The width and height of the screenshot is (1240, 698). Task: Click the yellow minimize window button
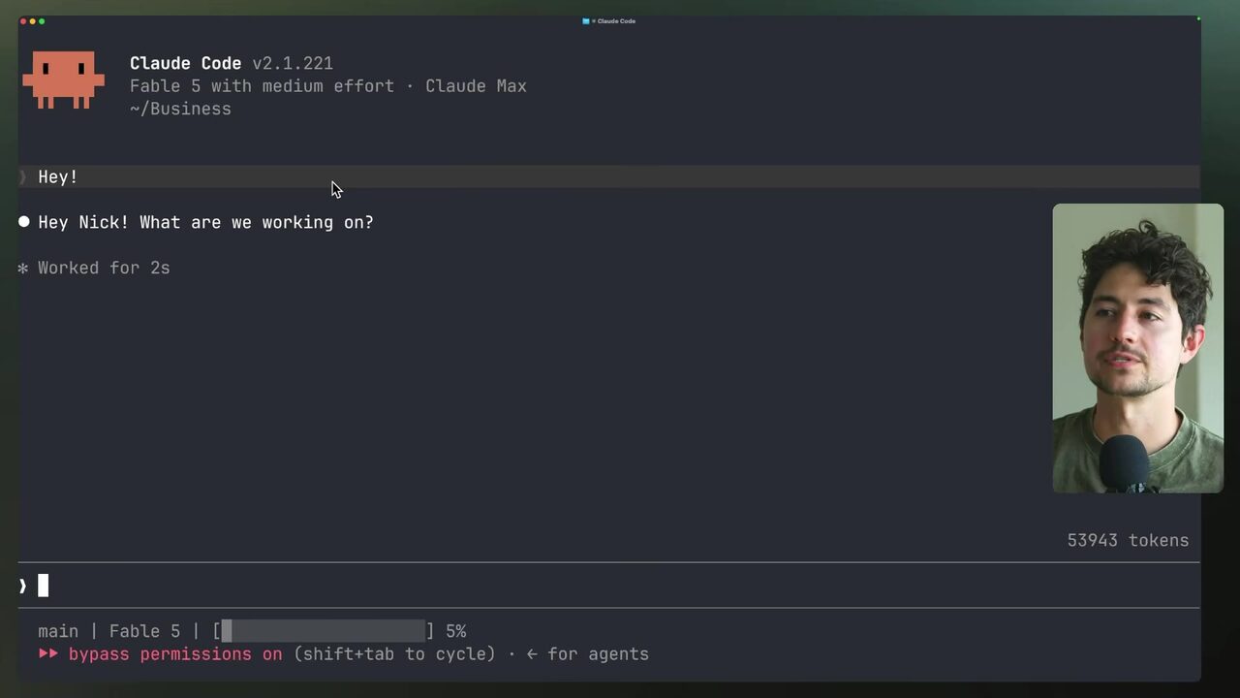(x=32, y=20)
